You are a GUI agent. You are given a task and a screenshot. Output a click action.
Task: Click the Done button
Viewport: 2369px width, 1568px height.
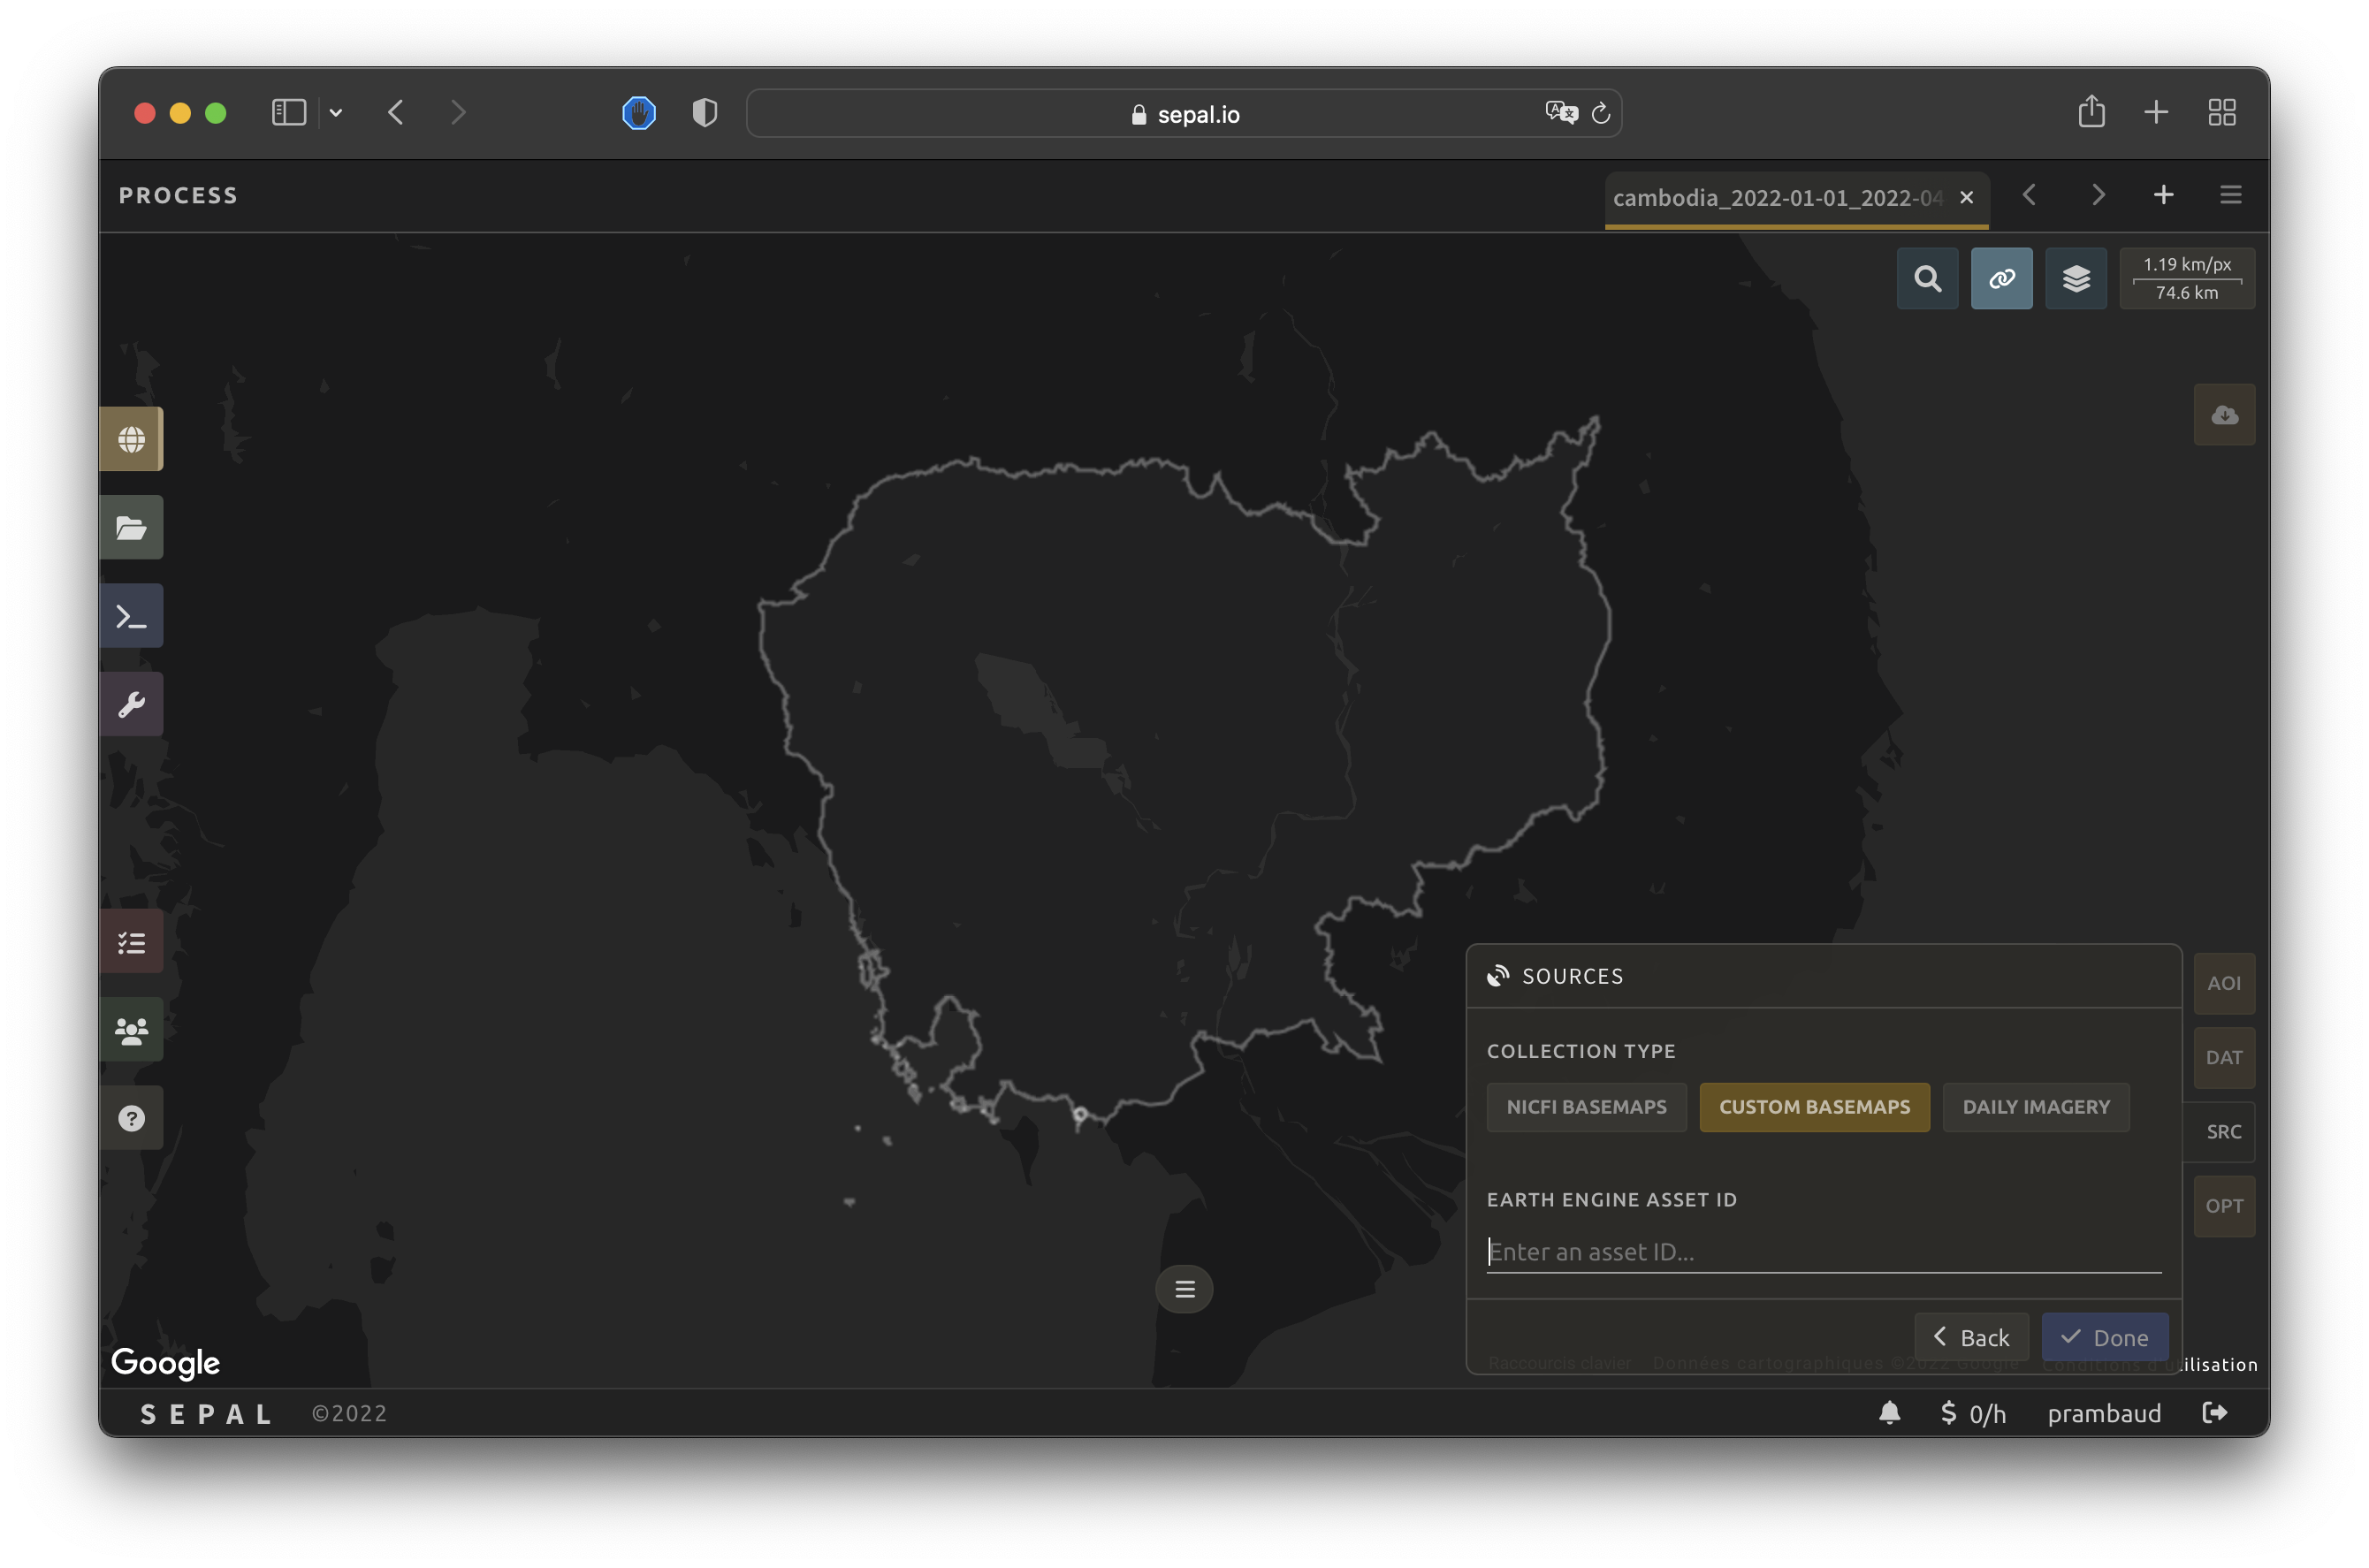tap(2104, 1337)
